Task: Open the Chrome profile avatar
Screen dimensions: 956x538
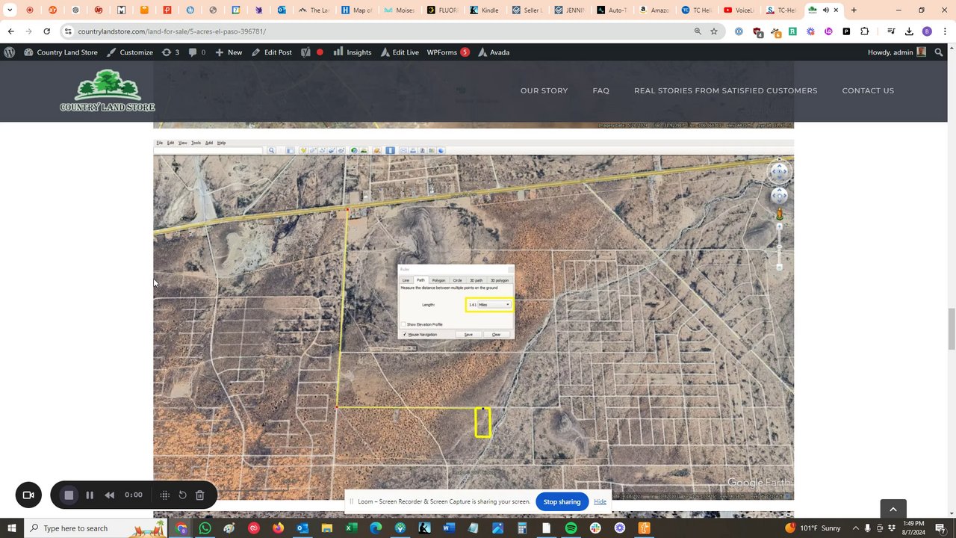Action: coord(928,31)
